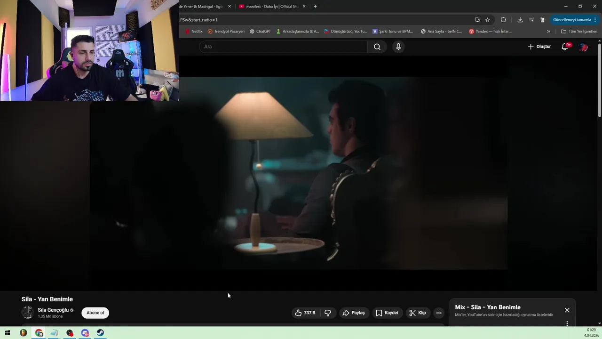This screenshot has width=602, height=339.
Task: Bookmark this page with the star icon
Action: [x=488, y=20]
